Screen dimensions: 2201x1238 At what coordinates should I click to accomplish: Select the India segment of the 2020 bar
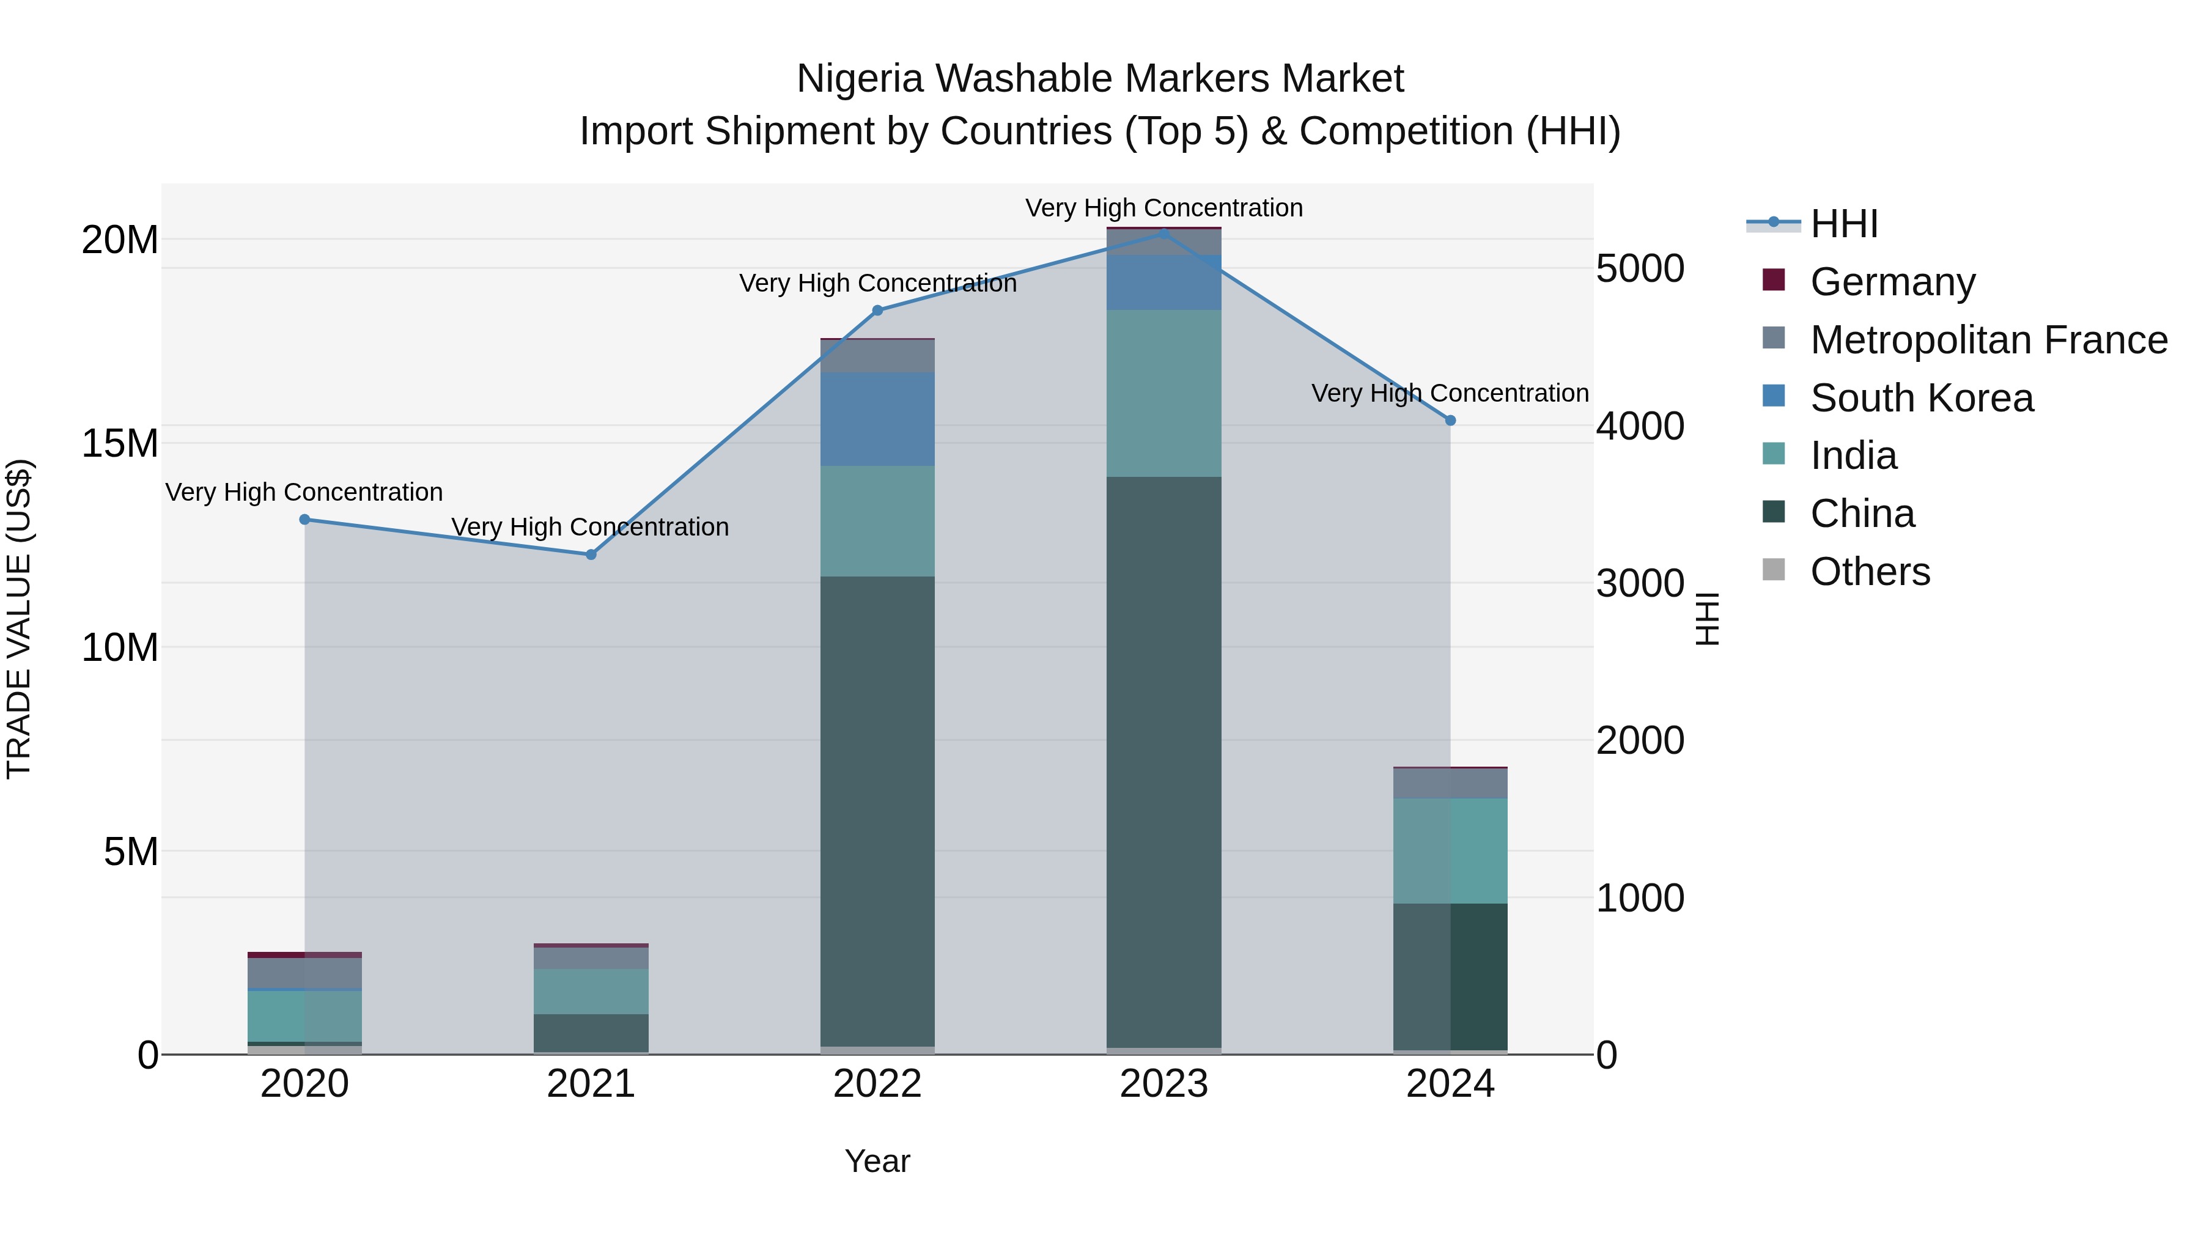tap(305, 1017)
